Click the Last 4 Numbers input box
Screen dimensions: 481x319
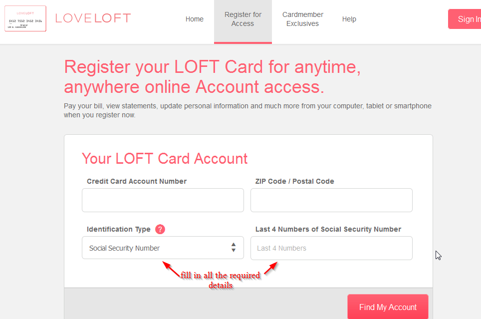(x=331, y=248)
